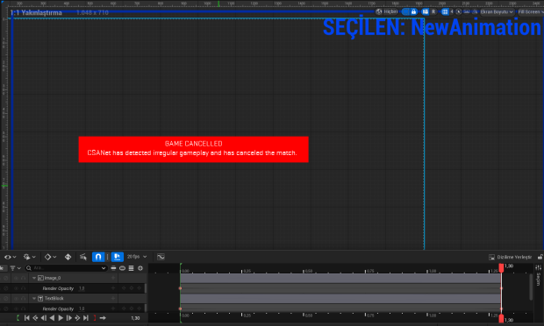Open the sequencer actions wrench menu

point(29,257)
